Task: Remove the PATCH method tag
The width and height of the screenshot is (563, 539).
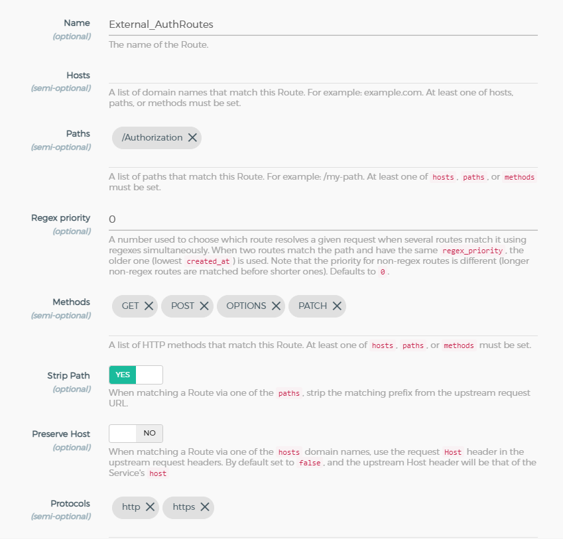Action: point(337,306)
